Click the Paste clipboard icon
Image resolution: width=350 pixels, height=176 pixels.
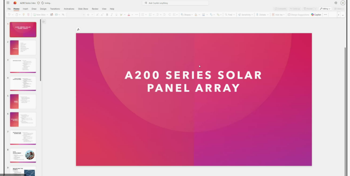point(16,15)
